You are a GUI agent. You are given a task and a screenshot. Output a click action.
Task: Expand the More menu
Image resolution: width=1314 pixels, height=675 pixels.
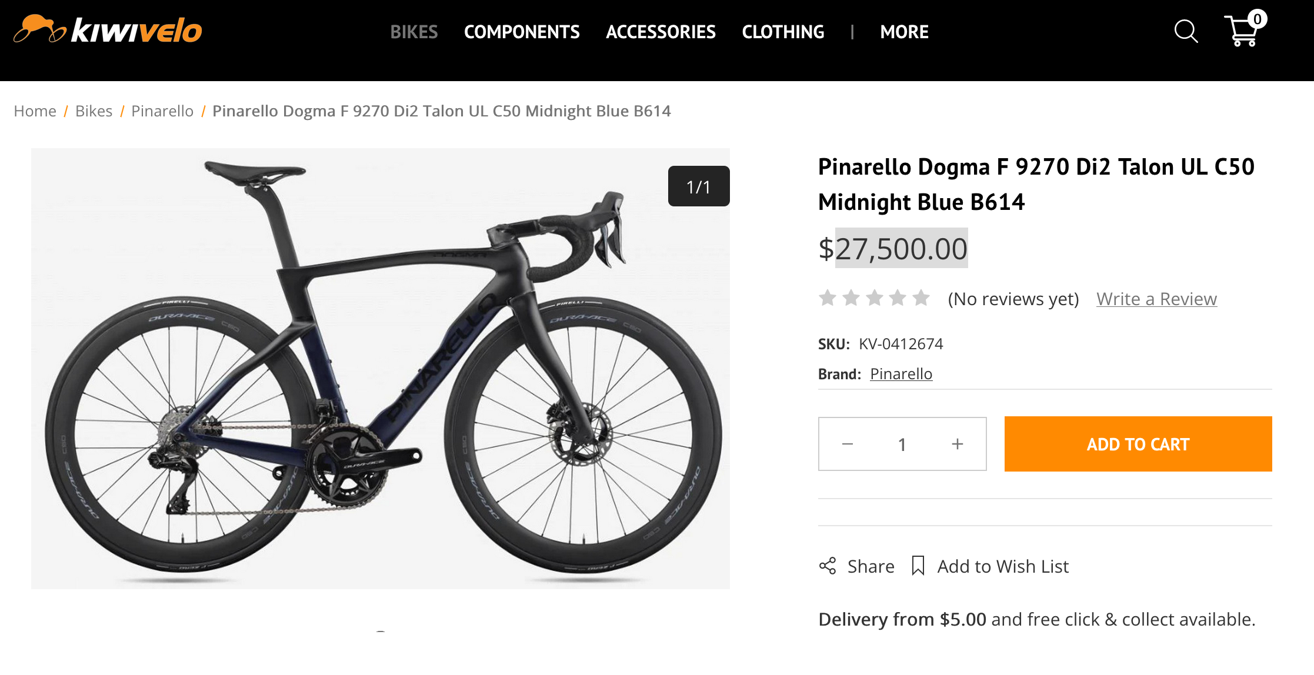tap(904, 32)
